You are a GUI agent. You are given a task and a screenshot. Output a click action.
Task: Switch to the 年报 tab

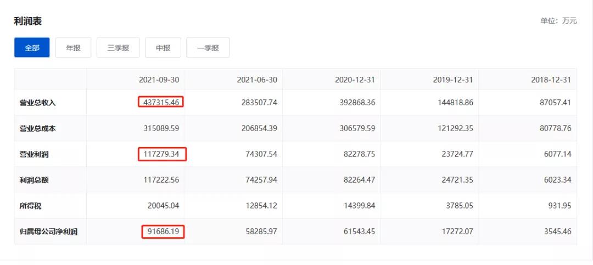(73, 48)
